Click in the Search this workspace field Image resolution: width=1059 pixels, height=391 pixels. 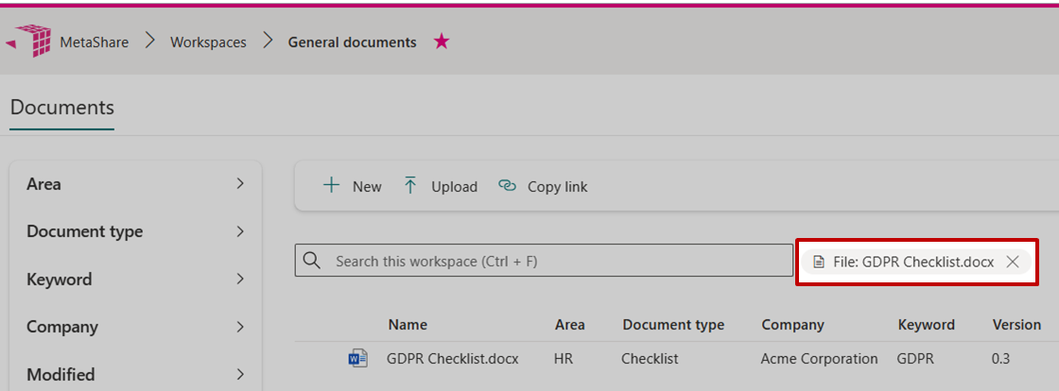point(558,261)
